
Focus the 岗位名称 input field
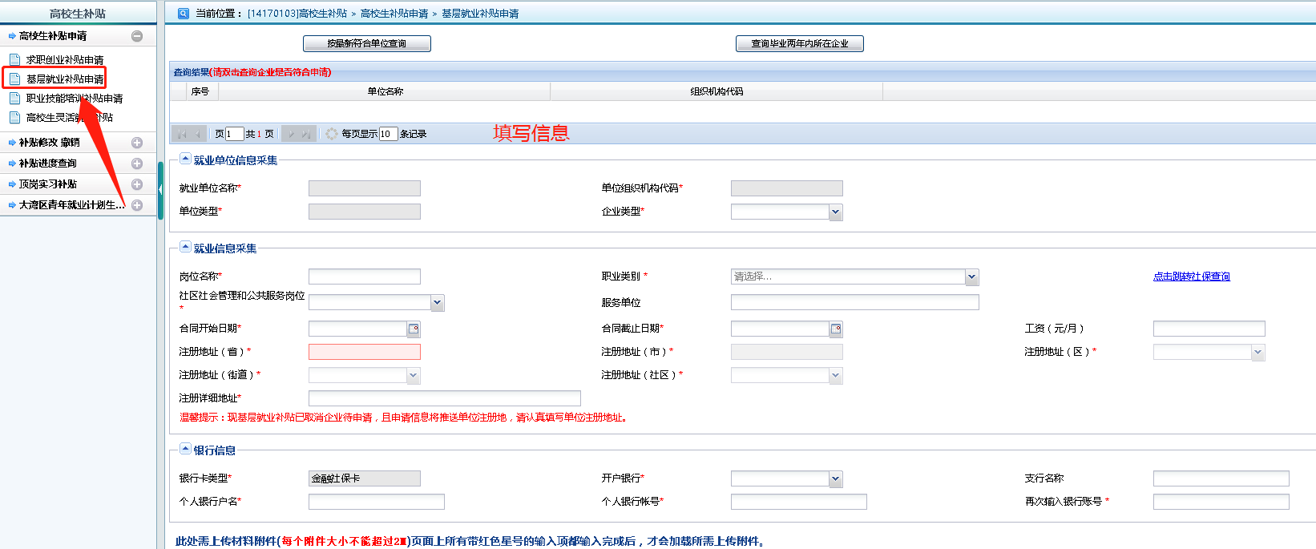(365, 277)
